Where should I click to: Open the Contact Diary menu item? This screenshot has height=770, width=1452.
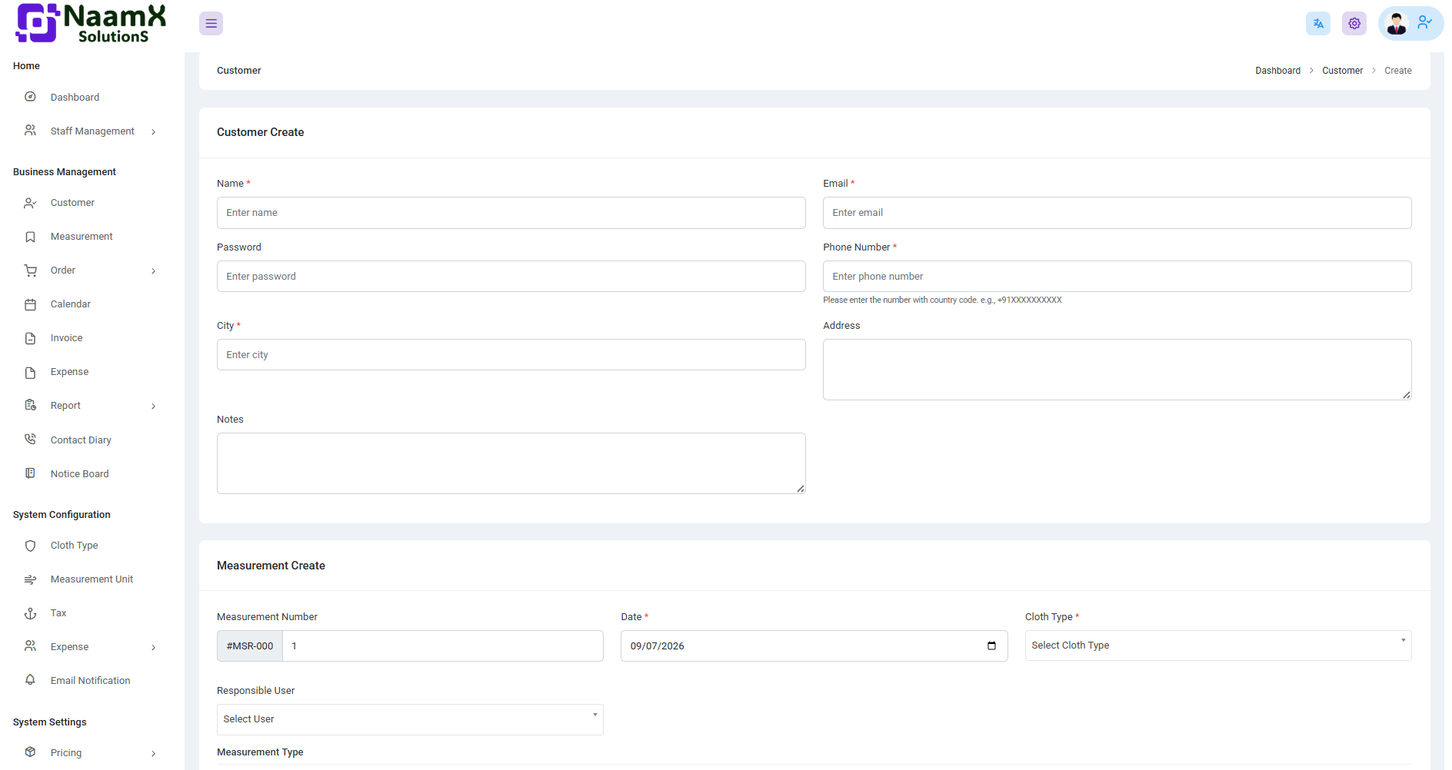coord(81,440)
